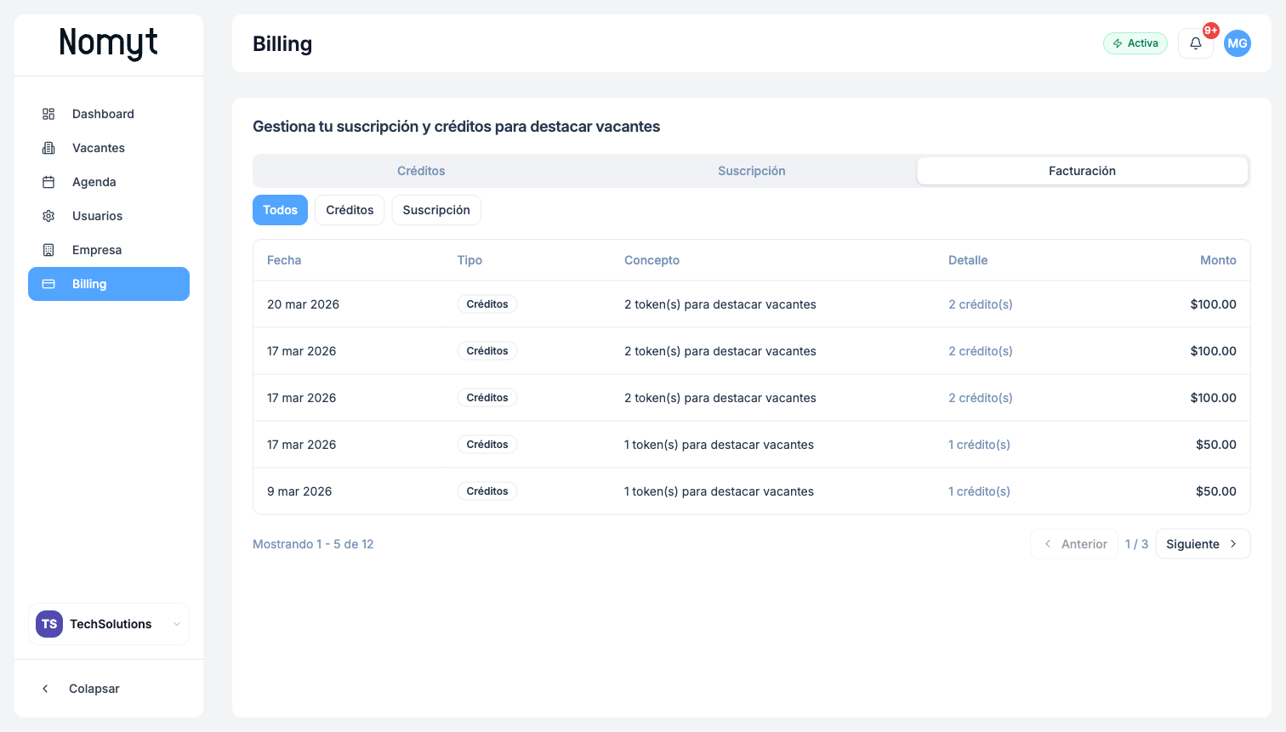Click the Empresa building icon
This screenshot has width=1286, height=732.
48,250
